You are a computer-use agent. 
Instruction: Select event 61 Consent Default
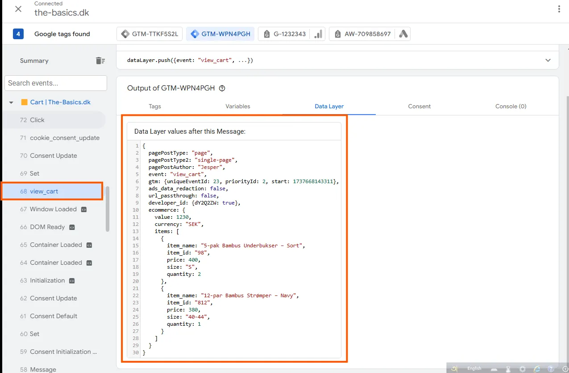pyautogui.click(x=54, y=316)
